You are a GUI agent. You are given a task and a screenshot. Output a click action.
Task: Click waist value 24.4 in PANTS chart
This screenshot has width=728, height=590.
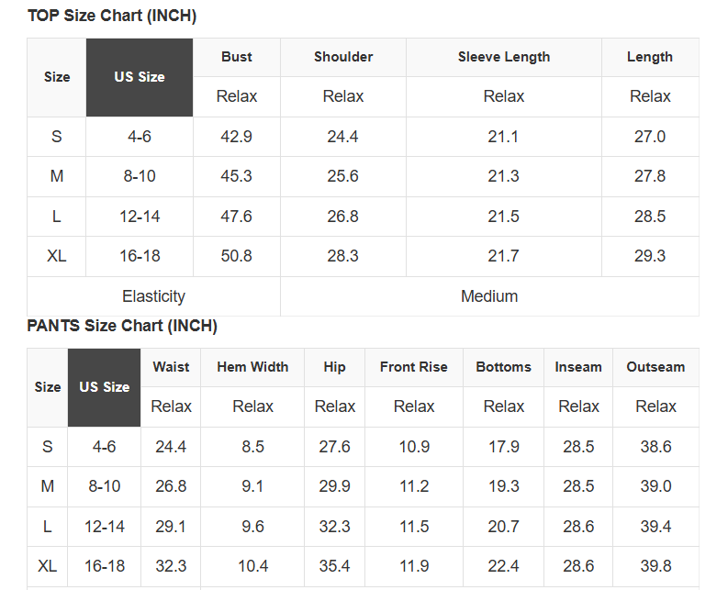tap(171, 447)
